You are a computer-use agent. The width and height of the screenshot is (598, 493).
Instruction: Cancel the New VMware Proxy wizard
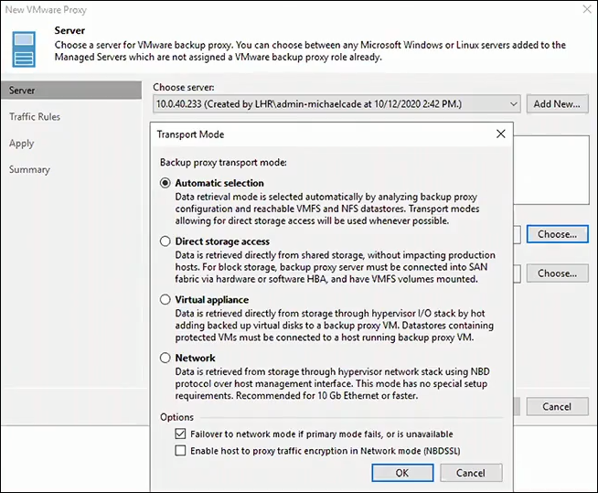click(557, 406)
